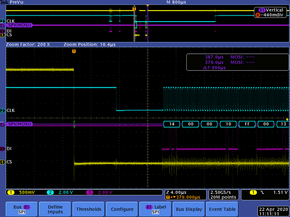This screenshot has height=217, width=290.
Task: Select channel 3 DI marker in the overview strip
Action: coord(2,31)
